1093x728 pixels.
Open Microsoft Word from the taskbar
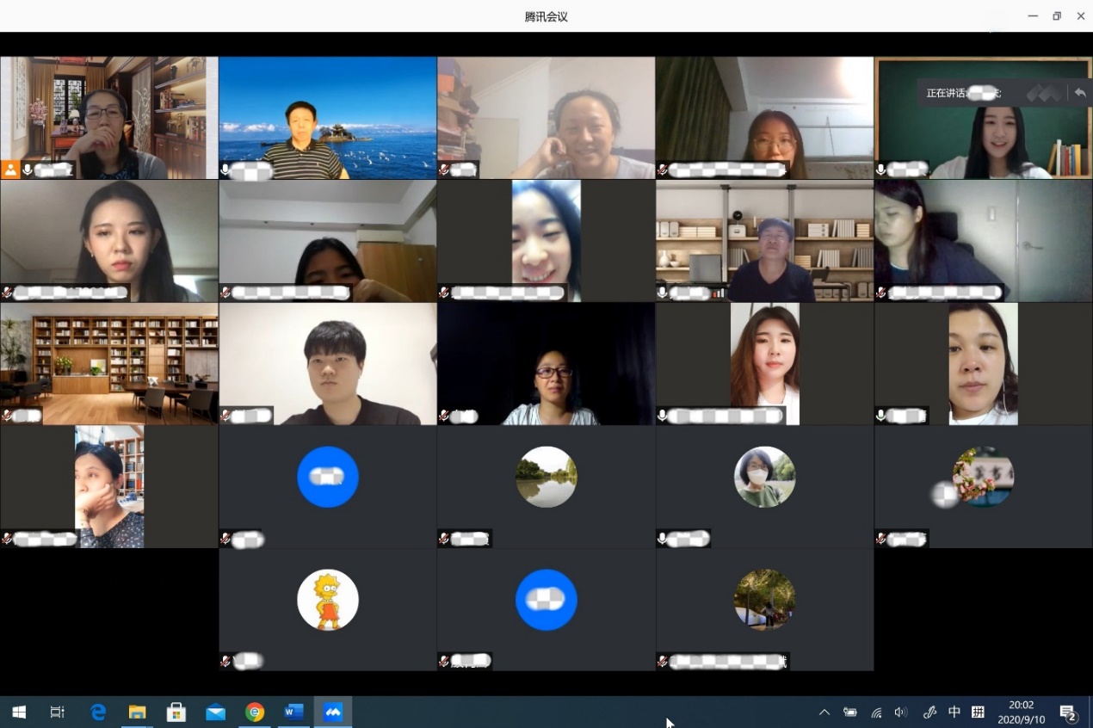[x=293, y=713]
